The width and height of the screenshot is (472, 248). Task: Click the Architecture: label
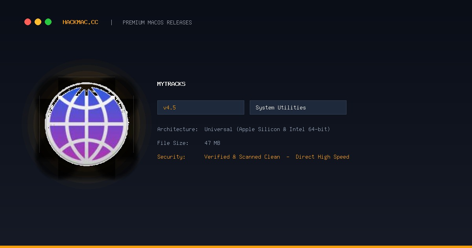click(x=177, y=129)
